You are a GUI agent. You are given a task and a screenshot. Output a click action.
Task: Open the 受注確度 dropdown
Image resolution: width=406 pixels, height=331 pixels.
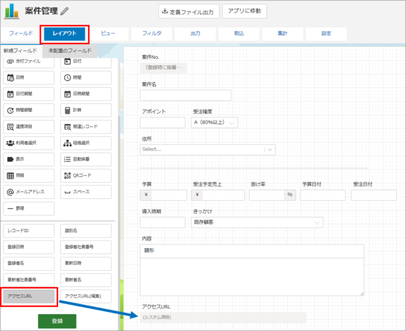tap(215, 122)
